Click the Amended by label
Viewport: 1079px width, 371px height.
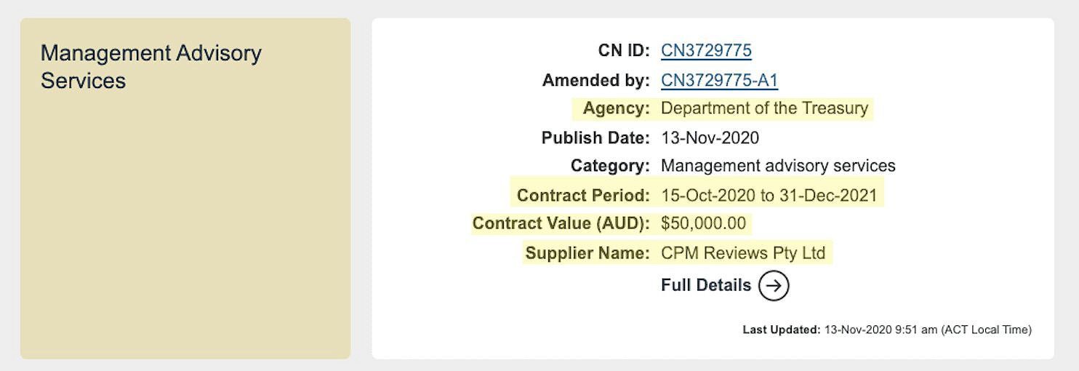pos(596,80)
